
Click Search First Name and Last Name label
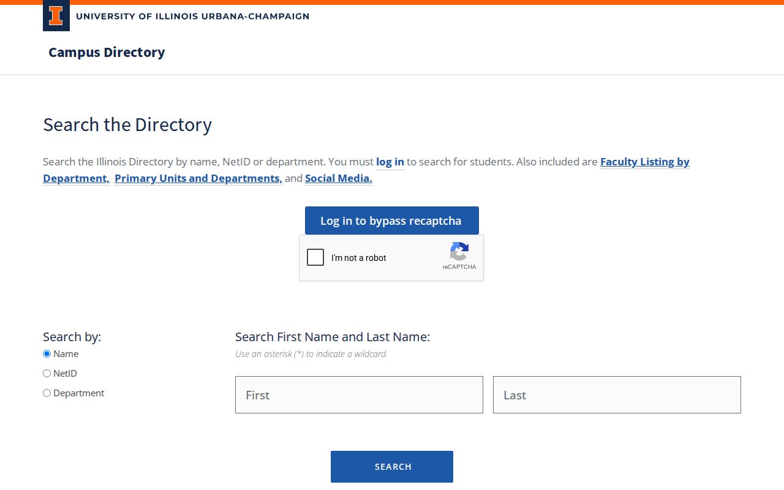coord(333,337)
